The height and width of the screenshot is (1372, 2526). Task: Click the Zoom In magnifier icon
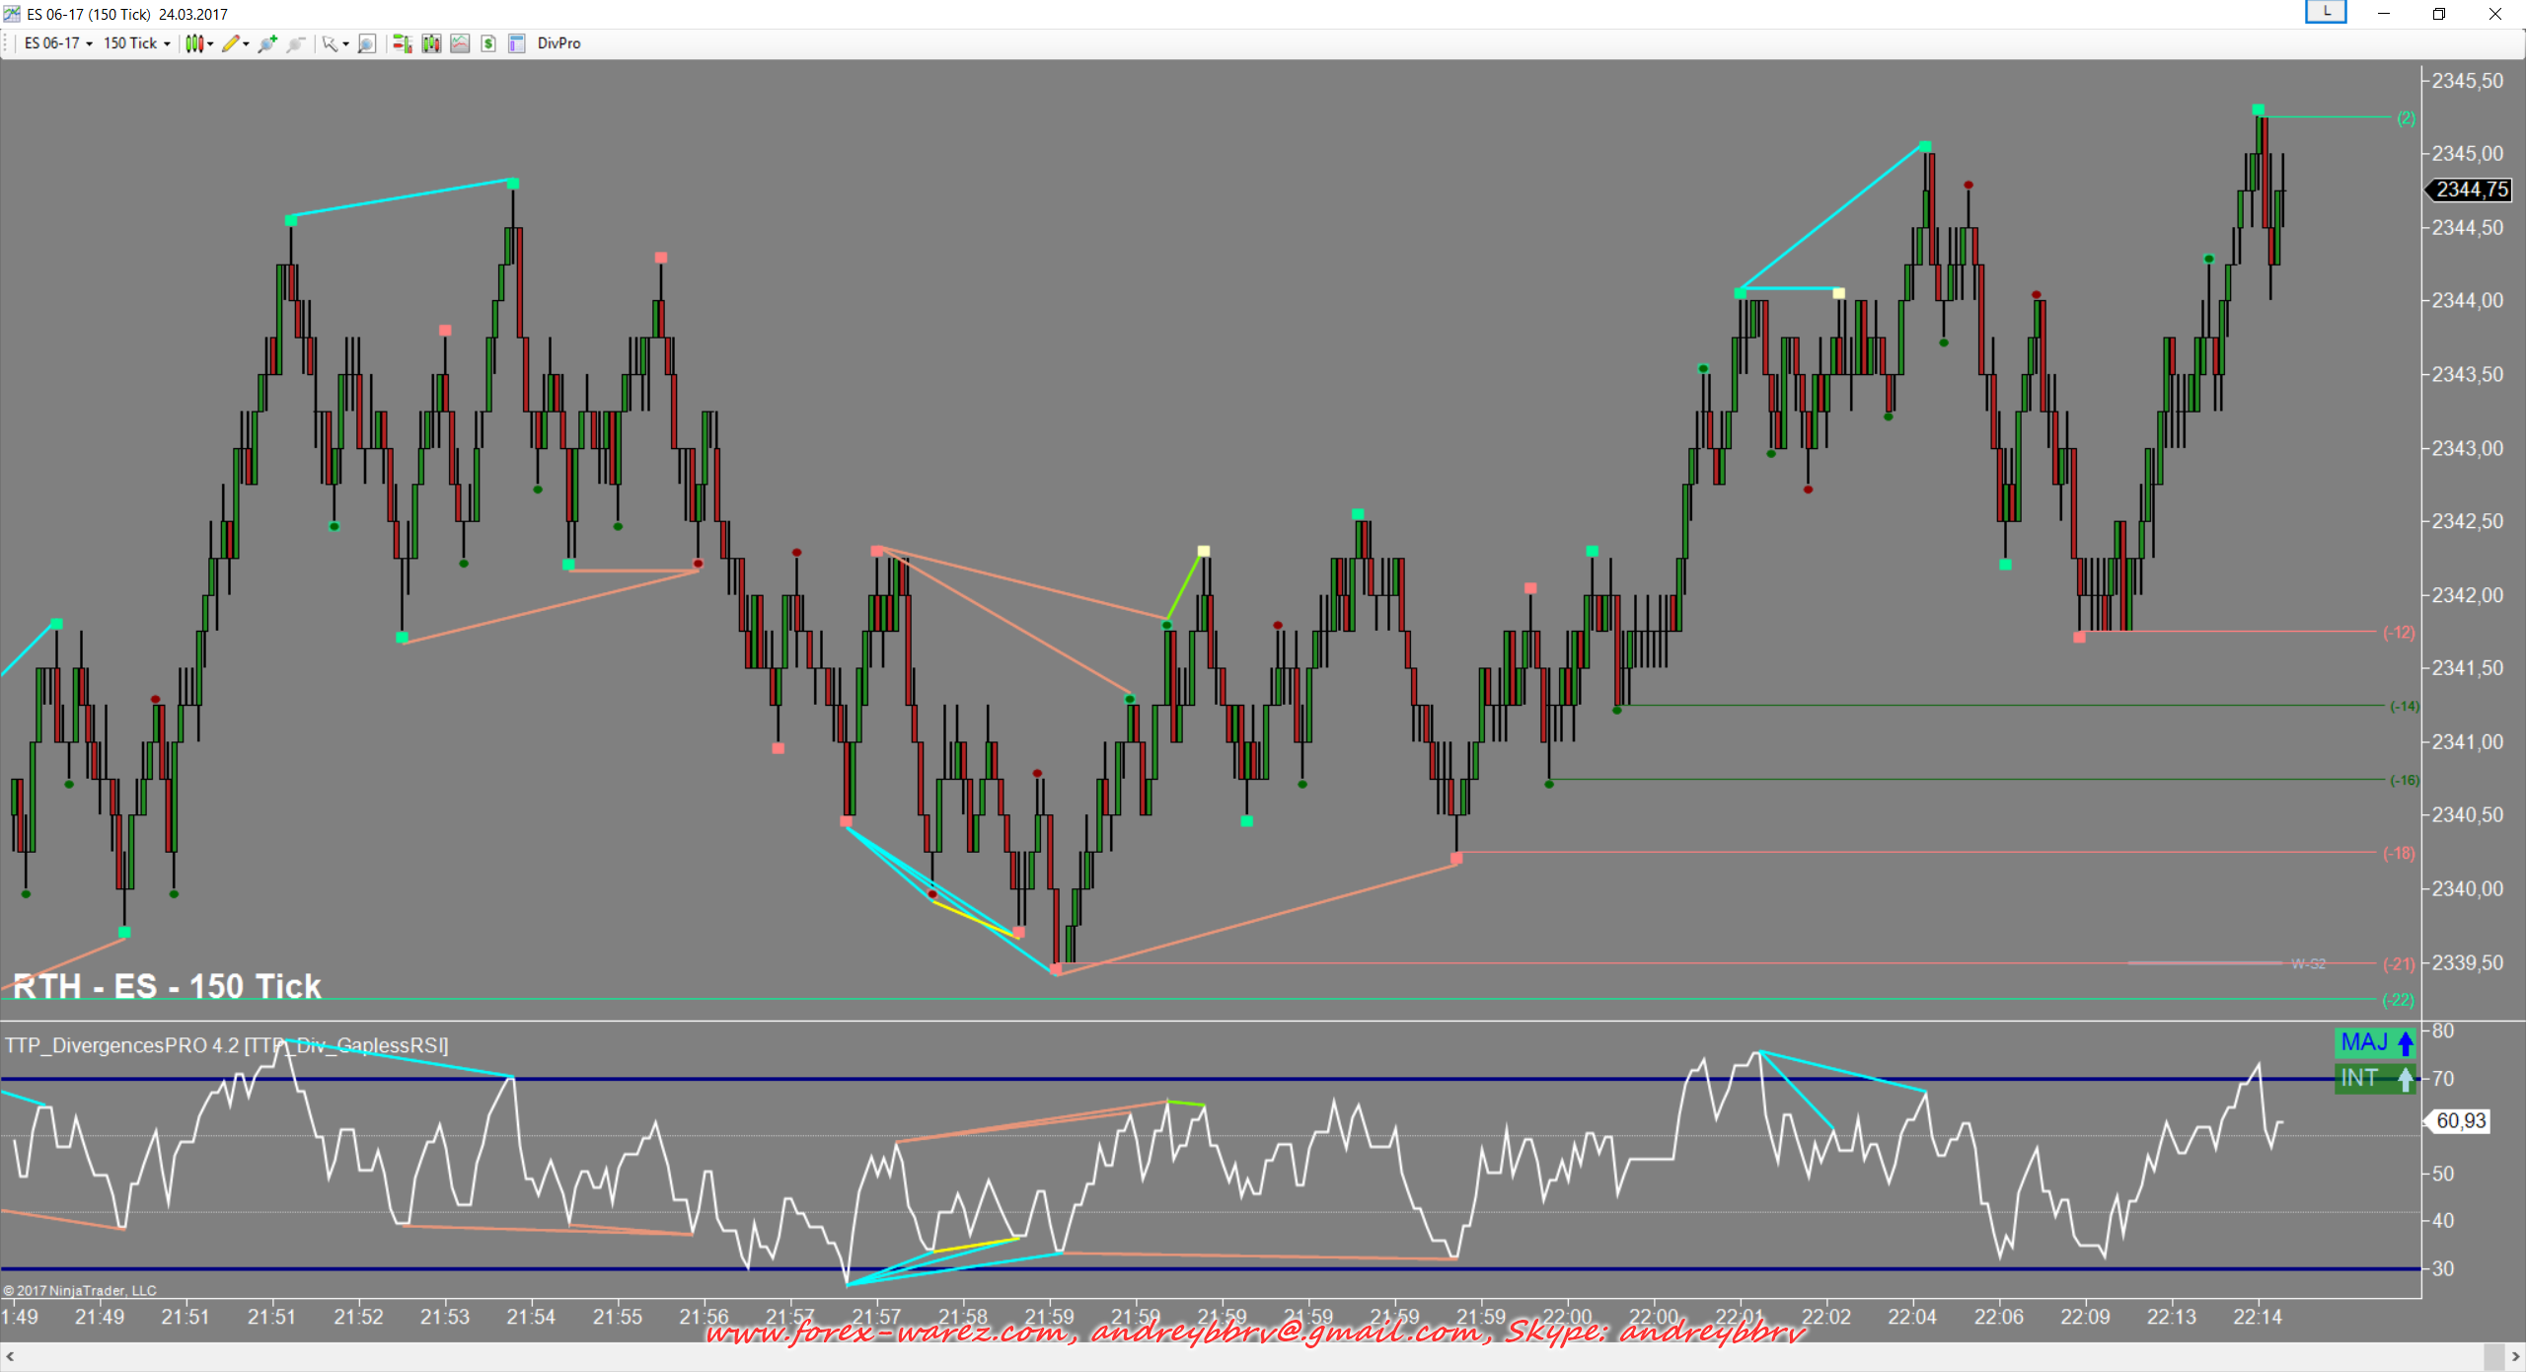coord(267,43)
